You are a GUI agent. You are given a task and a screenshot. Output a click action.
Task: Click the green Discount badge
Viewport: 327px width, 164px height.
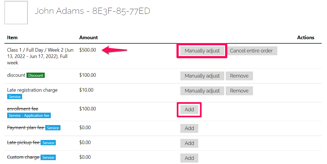click(36, 75)
